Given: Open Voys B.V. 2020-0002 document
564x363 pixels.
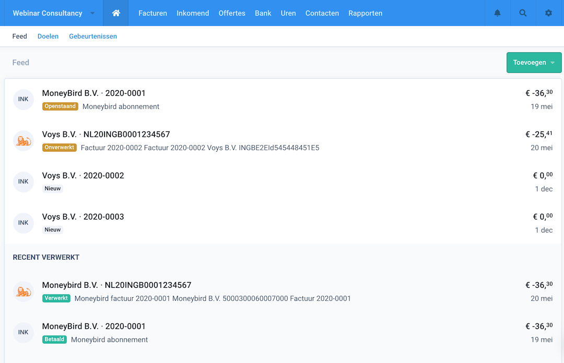Looking at the screenshot, I should [x=283, y=182].
